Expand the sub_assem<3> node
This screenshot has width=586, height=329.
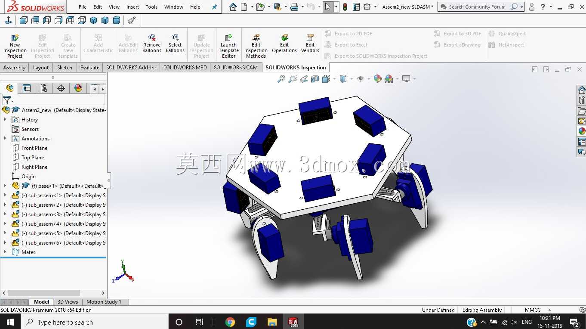coord(5,214)
